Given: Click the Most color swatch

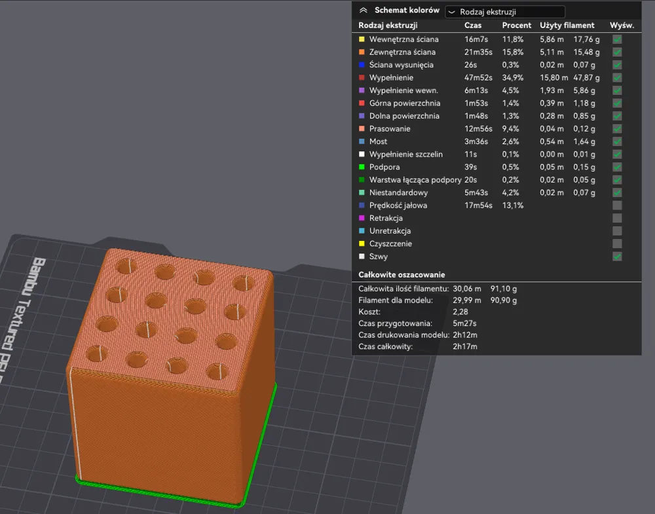Looking at the screenshot, I should [362, 141].
